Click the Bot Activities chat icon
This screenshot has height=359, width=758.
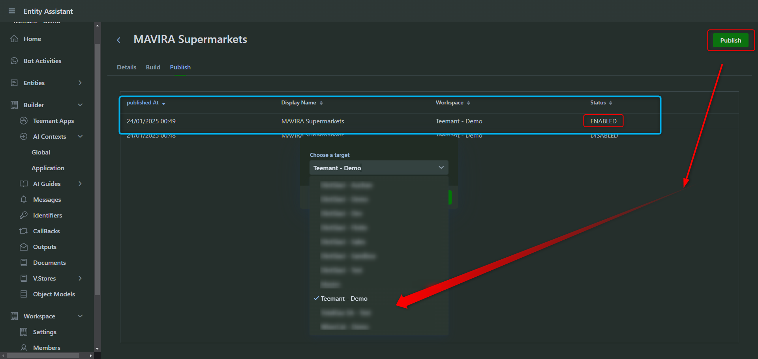coord(14,61)
